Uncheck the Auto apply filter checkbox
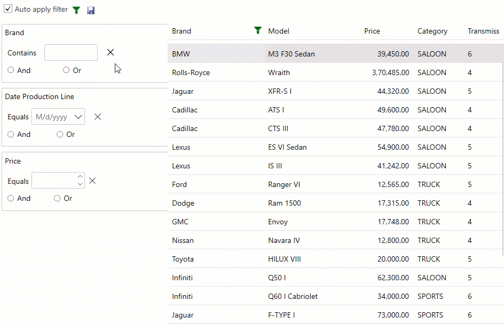 [9, 9]
